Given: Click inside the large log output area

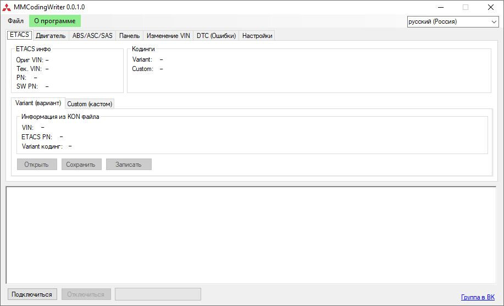Looking at the screenshot, I should (x=251, y=235).
